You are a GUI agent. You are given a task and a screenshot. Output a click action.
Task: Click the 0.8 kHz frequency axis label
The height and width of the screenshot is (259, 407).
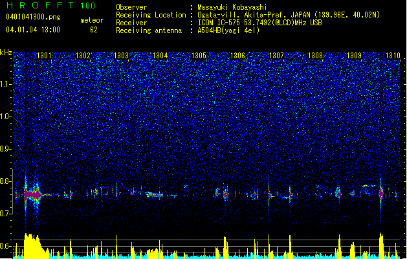click(6, 181)
